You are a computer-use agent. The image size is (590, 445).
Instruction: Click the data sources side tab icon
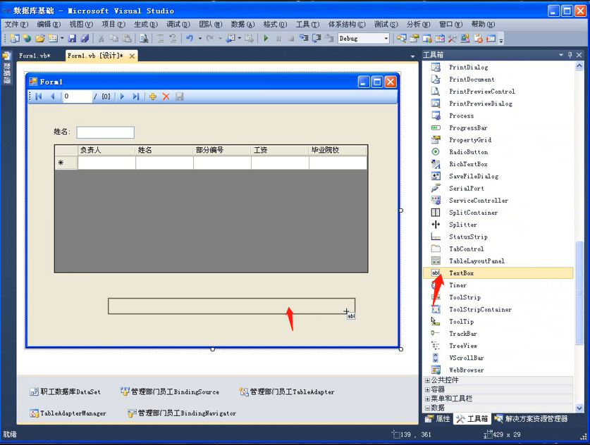(x=7, y=56)
